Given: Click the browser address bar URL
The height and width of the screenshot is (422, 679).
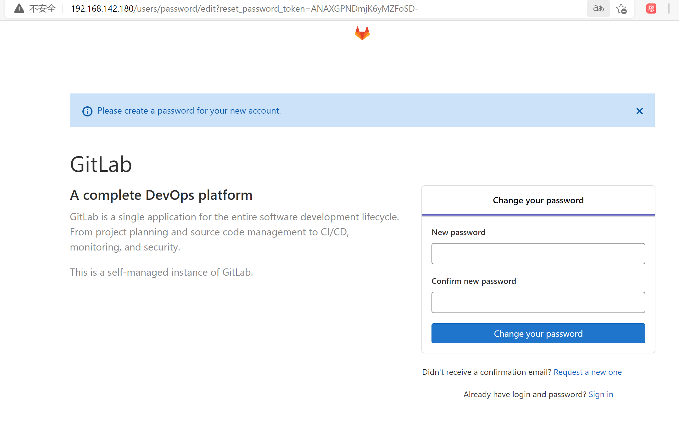Looking at the screenshot, I should (244, 8).
